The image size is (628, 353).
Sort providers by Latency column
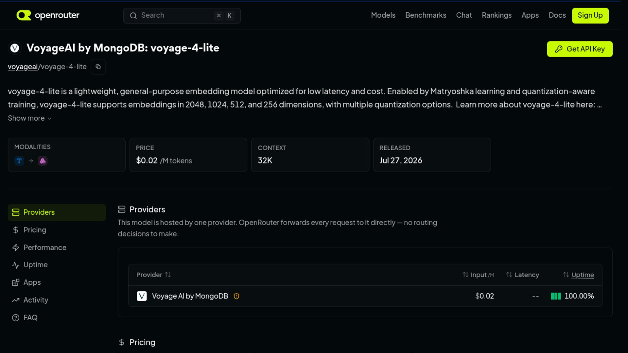tap(523, 275)
